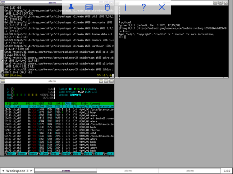Switch to previous workspace with left arrow
Image resolution: width=233 pixels, height=174 pixels.
coord(3,171)
